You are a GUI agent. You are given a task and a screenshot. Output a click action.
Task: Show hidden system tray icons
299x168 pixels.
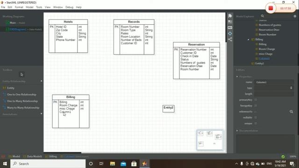pyautogui.click(x=236, y=164)
